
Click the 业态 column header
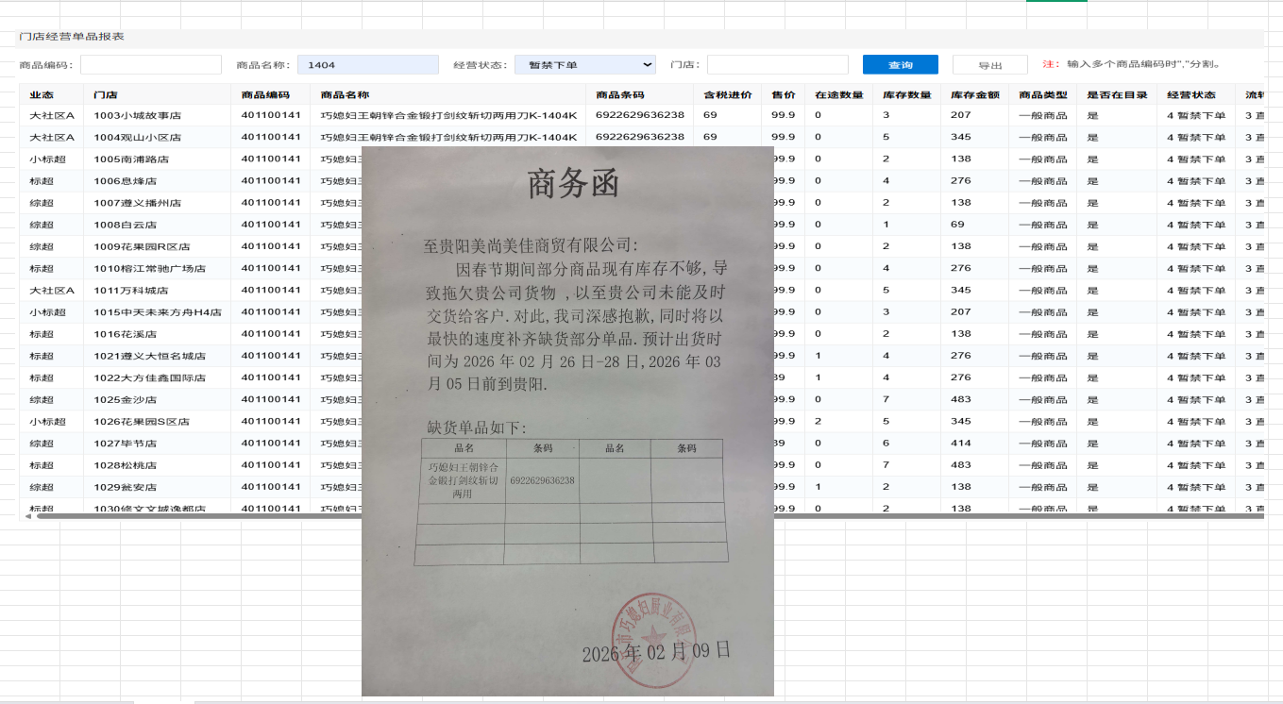[42, 95]
